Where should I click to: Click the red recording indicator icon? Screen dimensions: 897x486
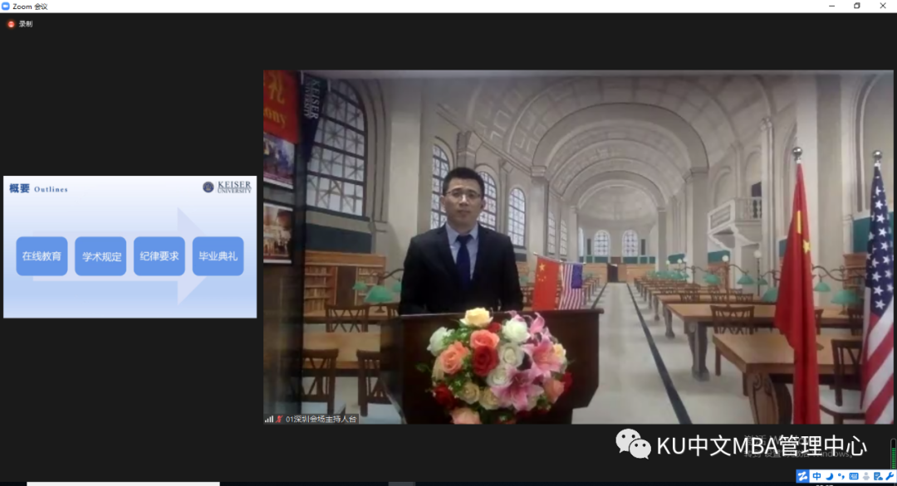coord(11,24)
